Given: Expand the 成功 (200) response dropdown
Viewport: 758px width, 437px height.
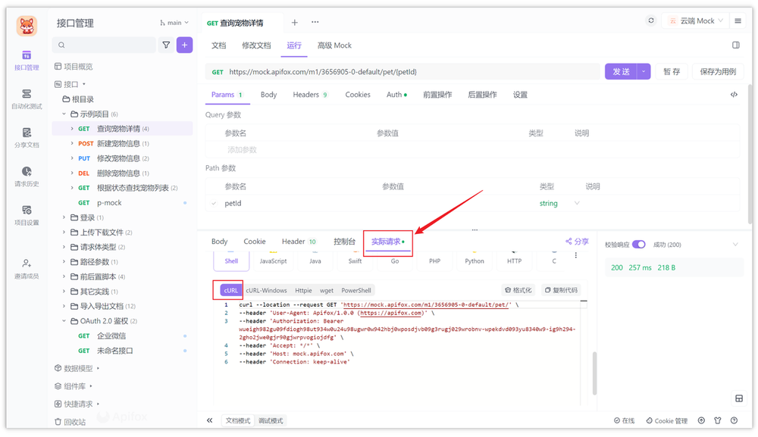Looking at the screenshot, I should pyautogui.click(x=735, y=245).
